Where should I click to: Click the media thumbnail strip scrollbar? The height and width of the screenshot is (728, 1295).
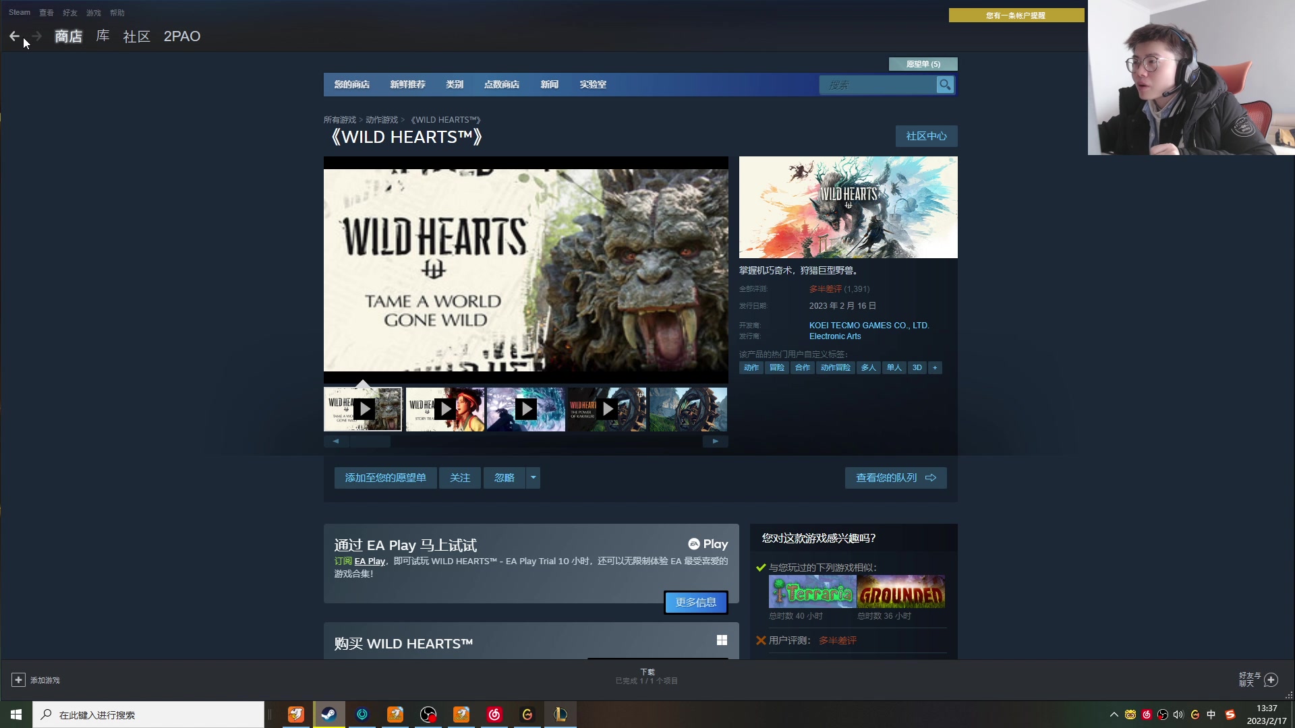[x=370, y=442]
